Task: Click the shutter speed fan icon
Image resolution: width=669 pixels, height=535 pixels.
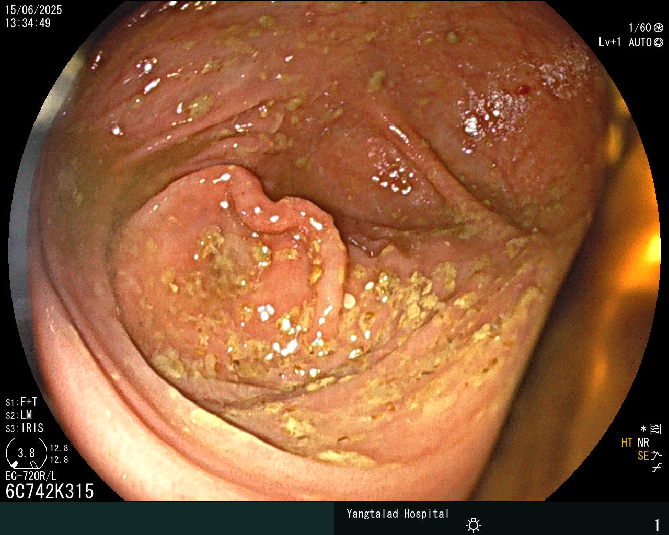Action: point(659,28)
